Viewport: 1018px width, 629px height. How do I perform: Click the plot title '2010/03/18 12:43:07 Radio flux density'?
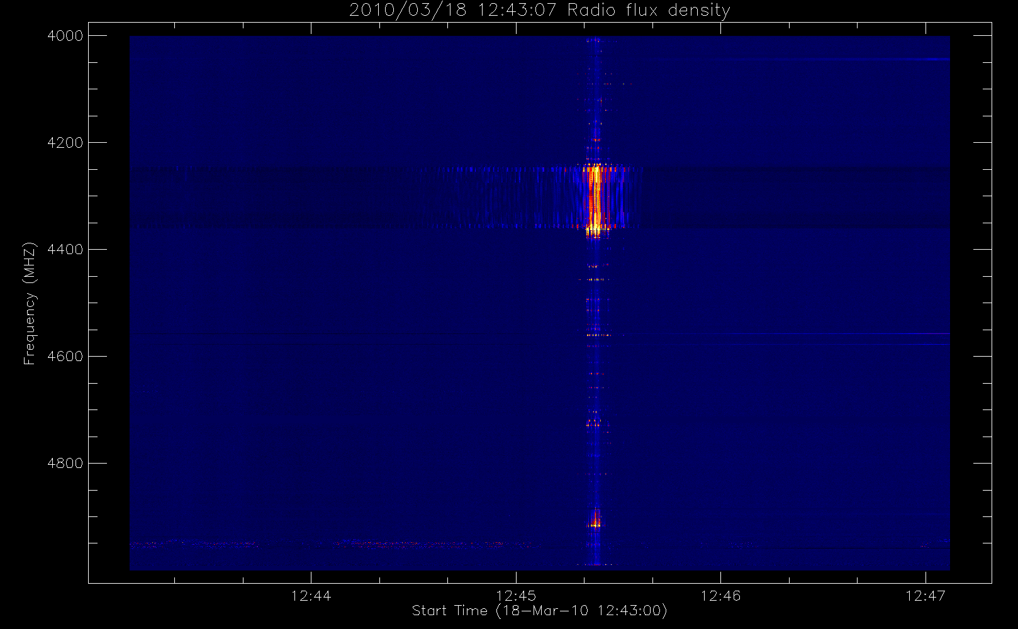click(x=539, y=11)
